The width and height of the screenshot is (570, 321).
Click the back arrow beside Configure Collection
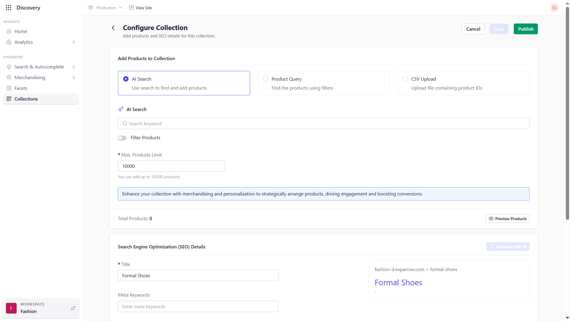tap(113, 28)
